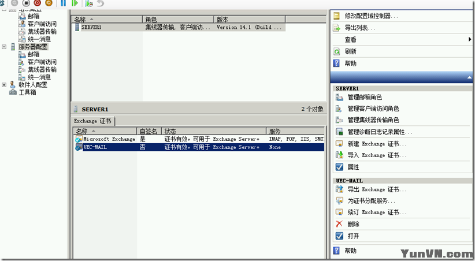The image size is (475, 261).
Task: Collapse the 服务器配置 tree node
Action: click(x=4, y=47)
